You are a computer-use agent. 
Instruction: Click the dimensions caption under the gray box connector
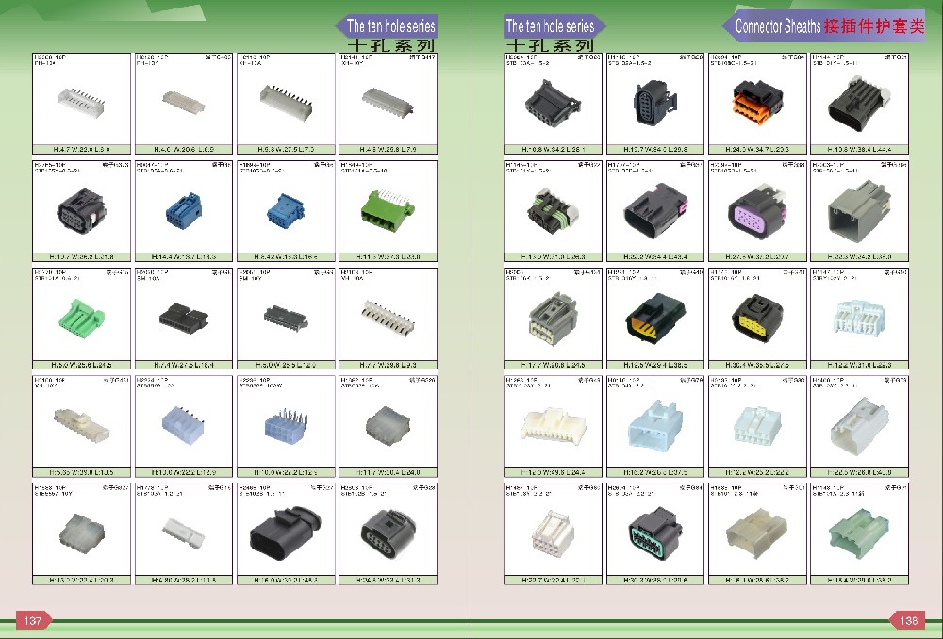pos(859,256)
